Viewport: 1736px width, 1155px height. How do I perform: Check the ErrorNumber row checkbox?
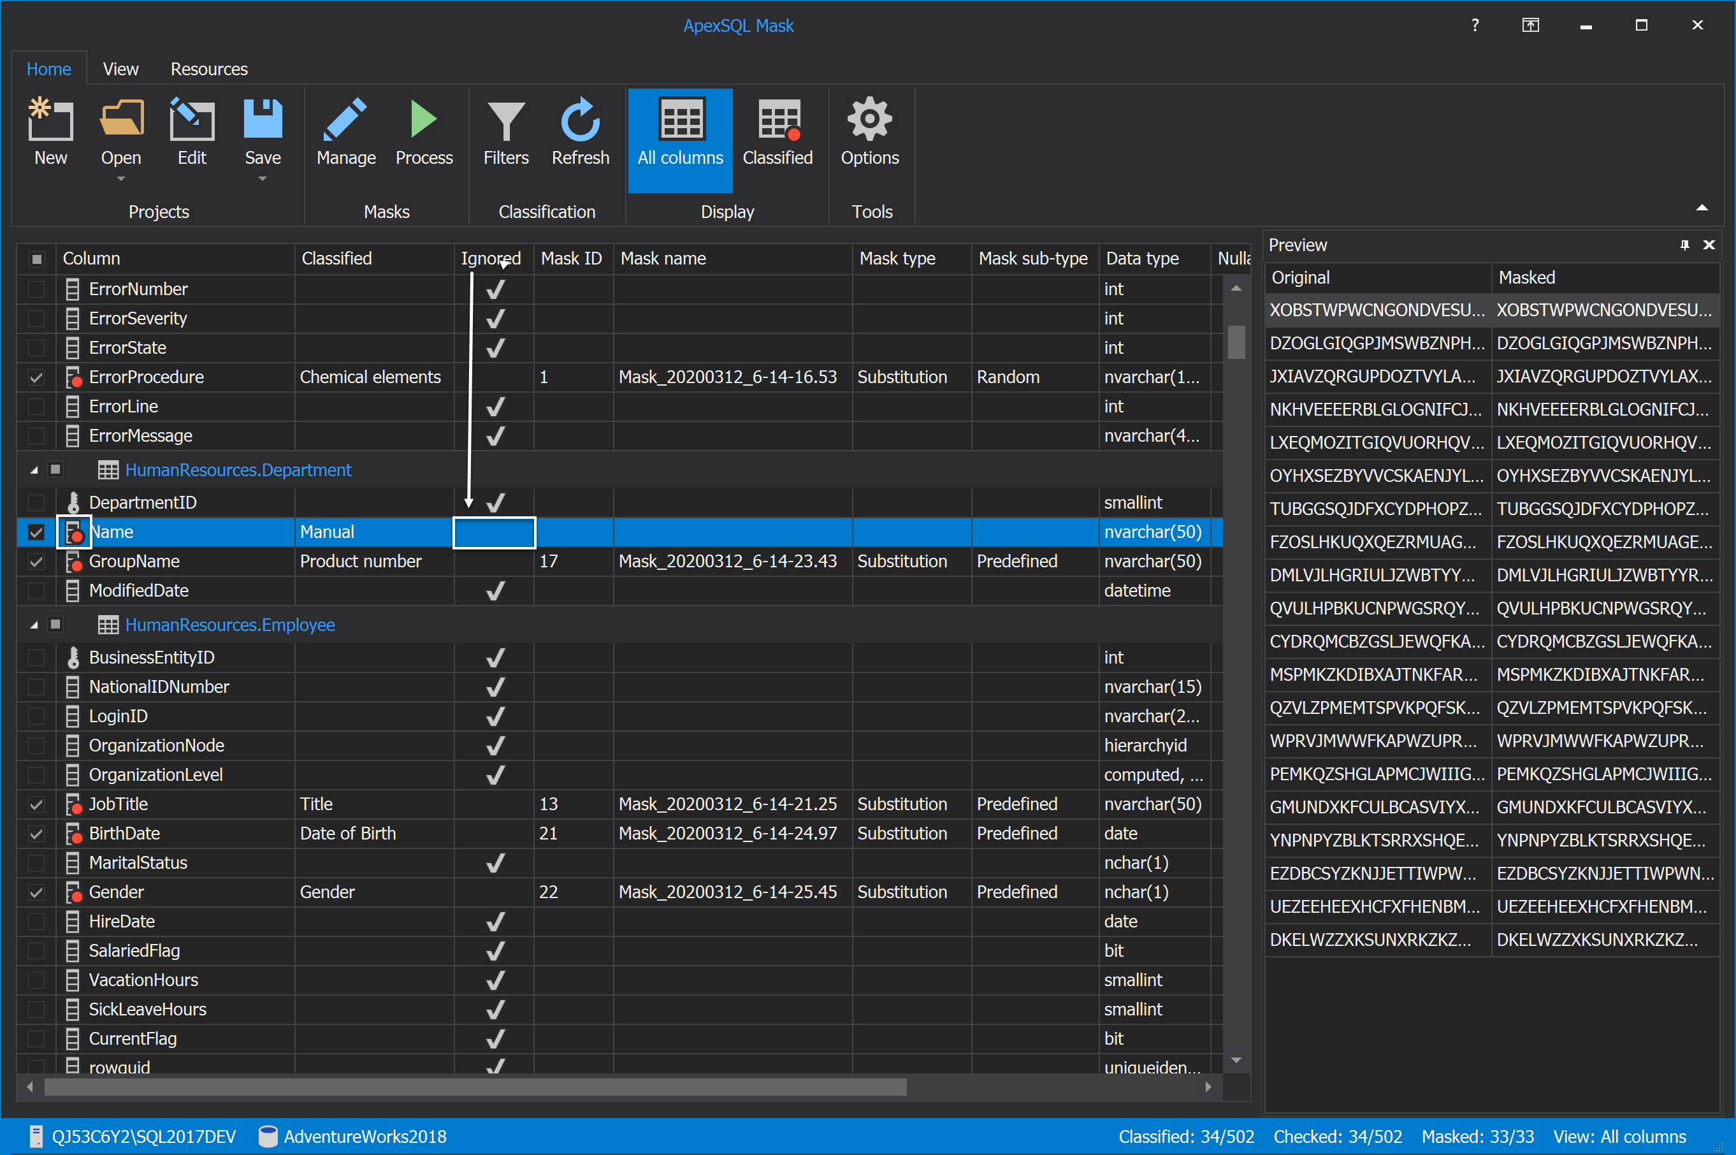point(36,289)
